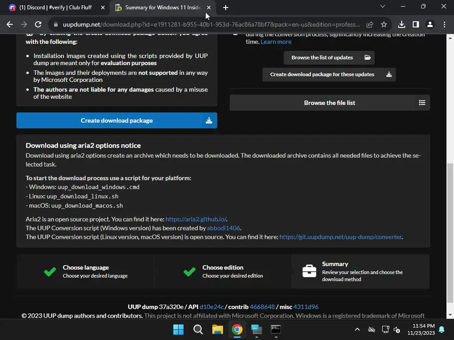Screen dimensions: 454x340
Task: Share this page from address bar
Action: click(370, 25)
